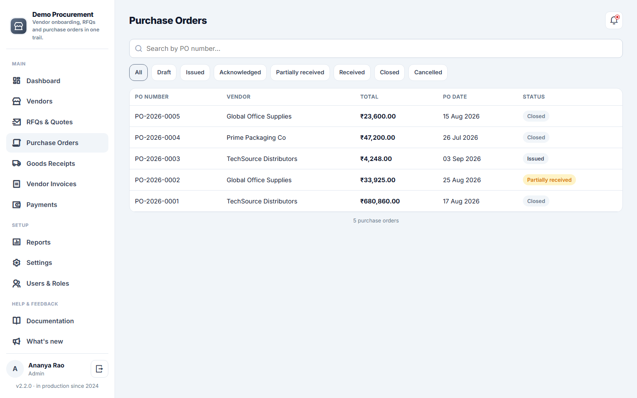The height and width of the screenshot is (398, 637).
Task: Focus the Search by PO number field
Action: tap(376, 49)
